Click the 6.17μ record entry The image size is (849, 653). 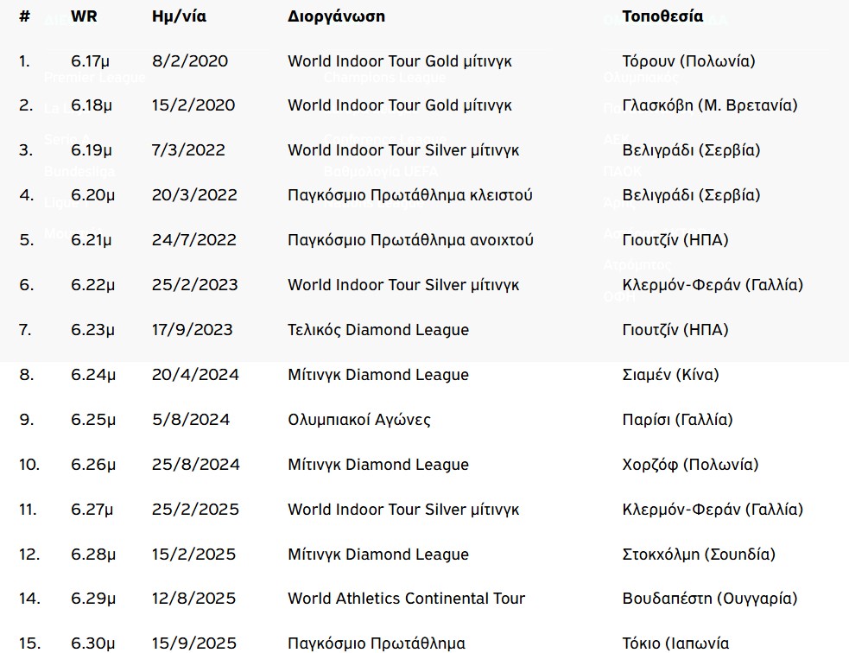click(91, 61)
